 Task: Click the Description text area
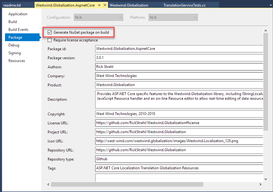click(x=179, y=99)
